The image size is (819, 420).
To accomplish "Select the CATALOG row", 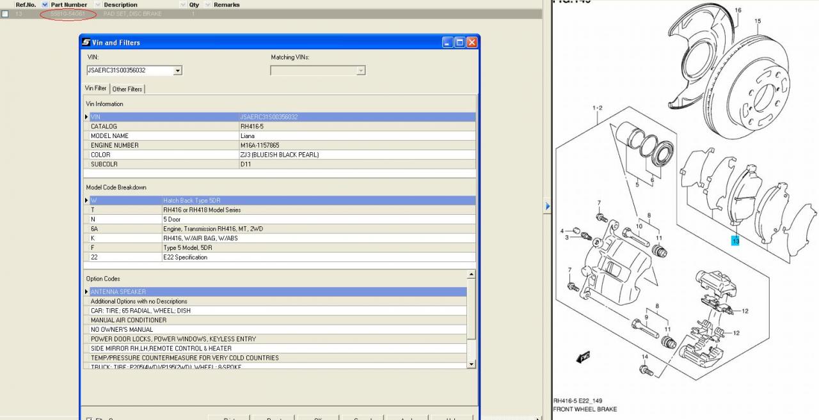I will point(280,127).
